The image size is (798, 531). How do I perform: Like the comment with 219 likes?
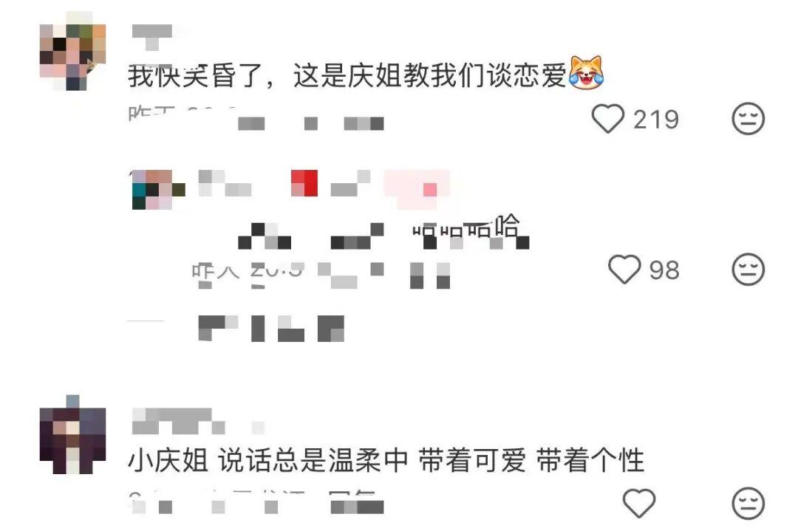pyautogui.click(x=607, y=118)
